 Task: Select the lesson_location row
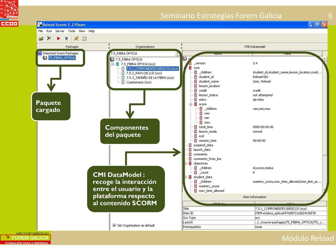tap(209, 86)
